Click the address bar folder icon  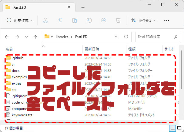[47, 37]
